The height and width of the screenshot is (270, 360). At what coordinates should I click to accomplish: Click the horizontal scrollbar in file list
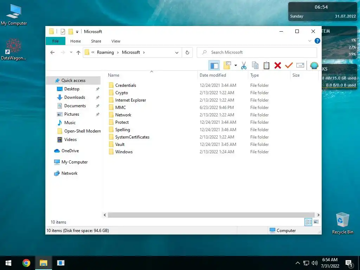tap(211, 215)
